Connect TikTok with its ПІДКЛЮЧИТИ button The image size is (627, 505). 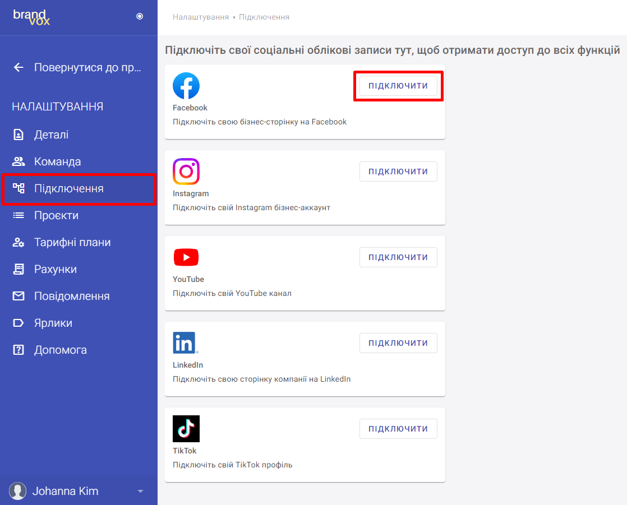coord(398,429)
